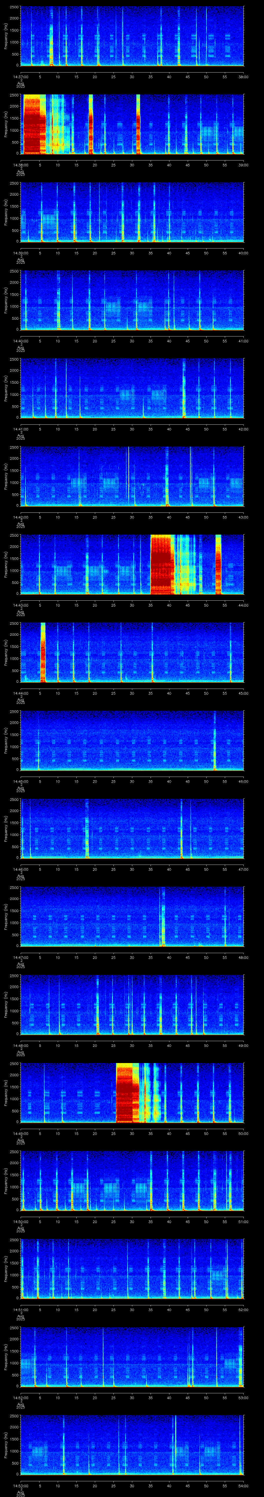Image resolution: width=264 pixels, height=1497 pixels.
Task: Click the 14:41:00 start time label
Action: [20, 429]
